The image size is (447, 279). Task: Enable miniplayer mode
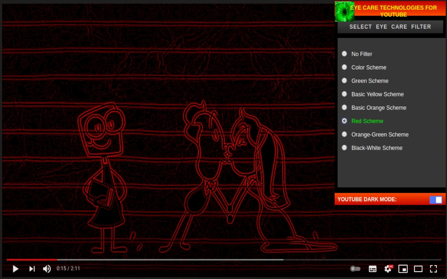pos(403,269)
